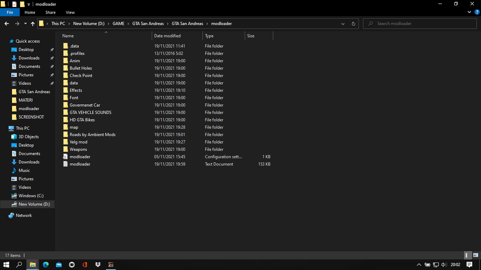Viewport: 481px width, 270px height.
Task: Open the Share ribbon tab
Action: point(50,12)
